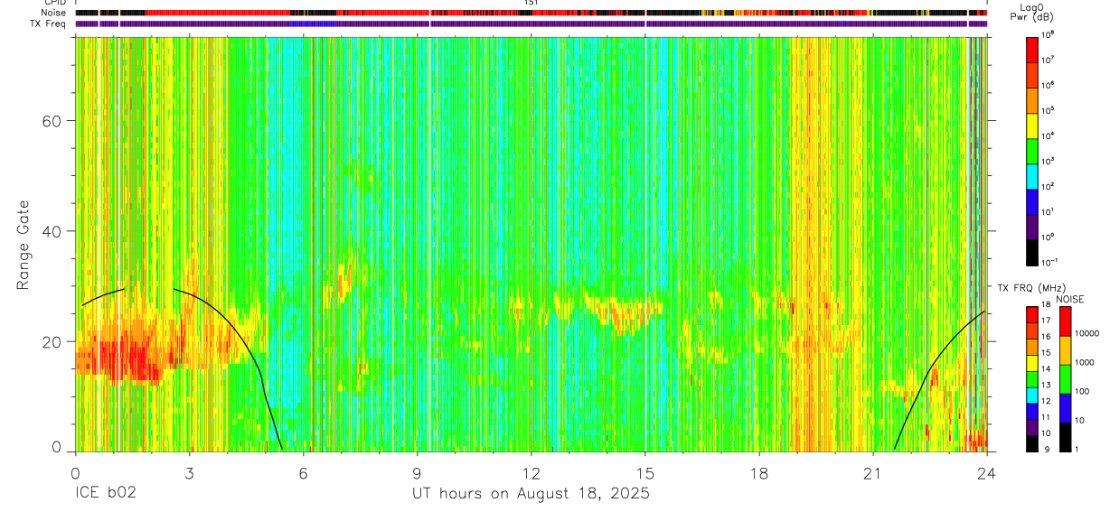This screenshot has width=1110, height=512.
Task: Click the '151' CPID value at top
Action: click(x=531, y=3)
